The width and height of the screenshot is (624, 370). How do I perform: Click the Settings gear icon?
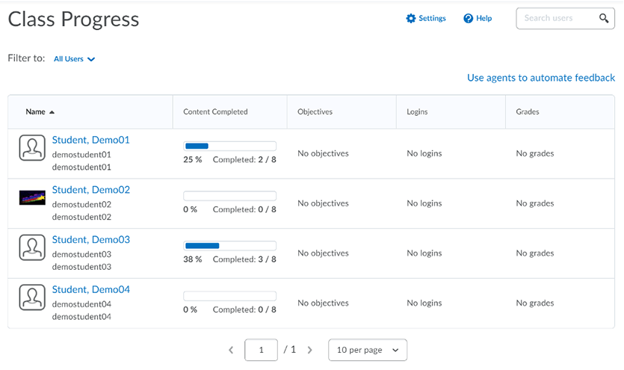pos(410,19)
